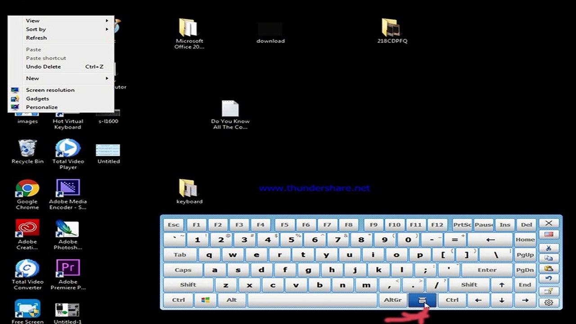Open Screen resolution from the context menu
576x324 pixels.
(x=61, y=90)
